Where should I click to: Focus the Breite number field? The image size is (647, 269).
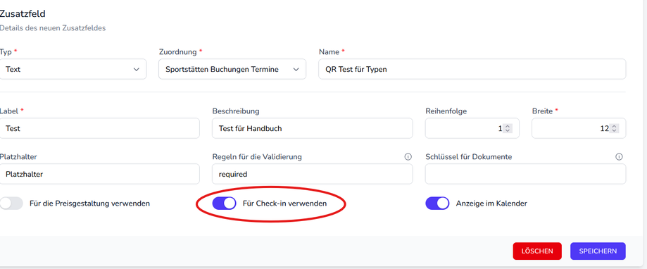[579, 128]
